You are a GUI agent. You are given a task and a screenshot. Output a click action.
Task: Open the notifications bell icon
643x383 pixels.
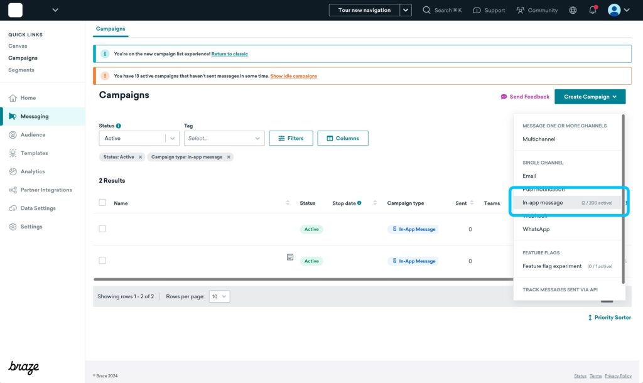click(x=593, y=10)
